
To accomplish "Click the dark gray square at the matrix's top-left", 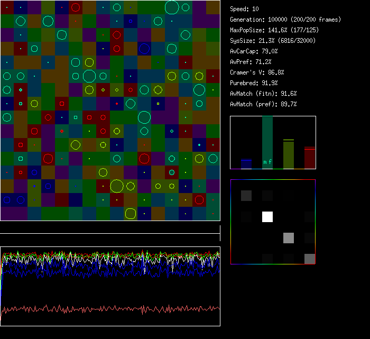I will click(x=246, y=196).
